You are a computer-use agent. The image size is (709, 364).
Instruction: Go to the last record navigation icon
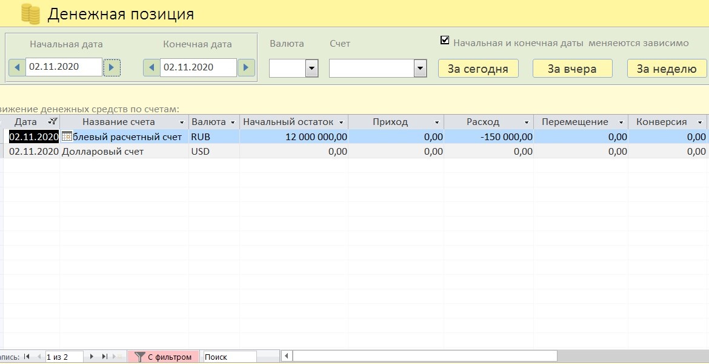pyautogui.click(x=105, y=357)
